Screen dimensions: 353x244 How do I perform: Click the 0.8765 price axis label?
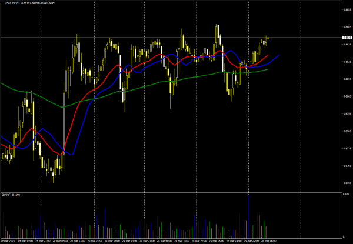(x=347, y=166)
